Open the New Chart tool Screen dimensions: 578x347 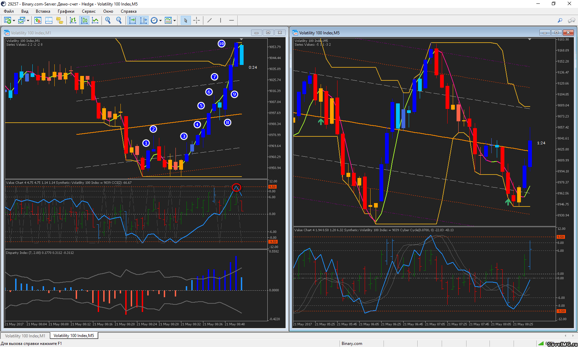tap(8, 21)
